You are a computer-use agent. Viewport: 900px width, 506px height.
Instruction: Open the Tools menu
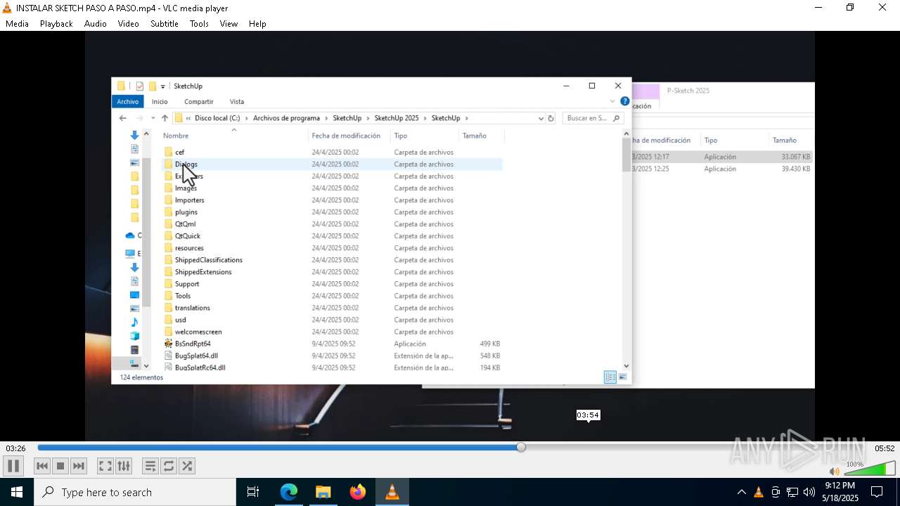(x=199, y=23)
